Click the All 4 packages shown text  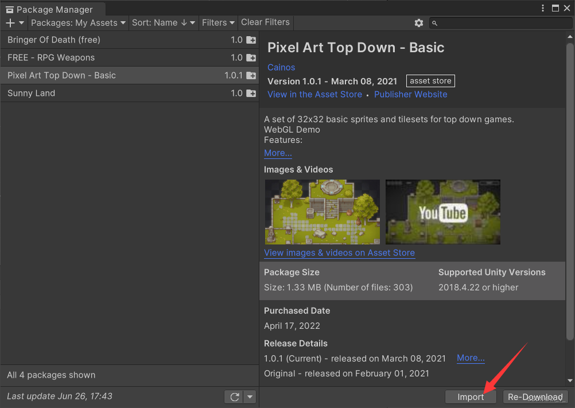point(51,375)
